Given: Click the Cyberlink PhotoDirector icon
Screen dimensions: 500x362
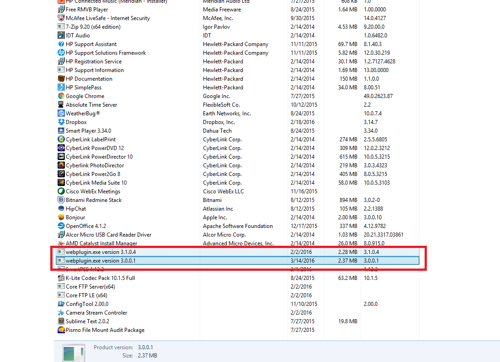Looking at the screenshot, I should click(61, 165).
